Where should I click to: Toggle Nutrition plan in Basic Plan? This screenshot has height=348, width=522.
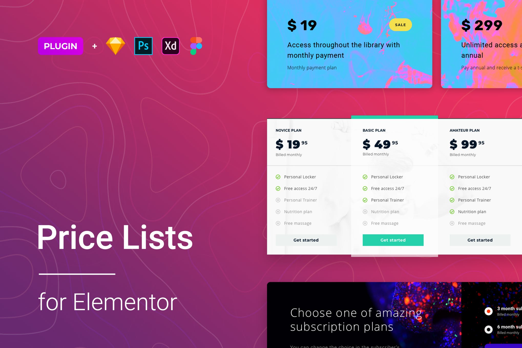tap(365, 212)
